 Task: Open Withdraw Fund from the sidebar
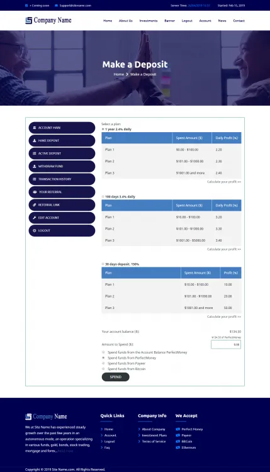(62, 166)
